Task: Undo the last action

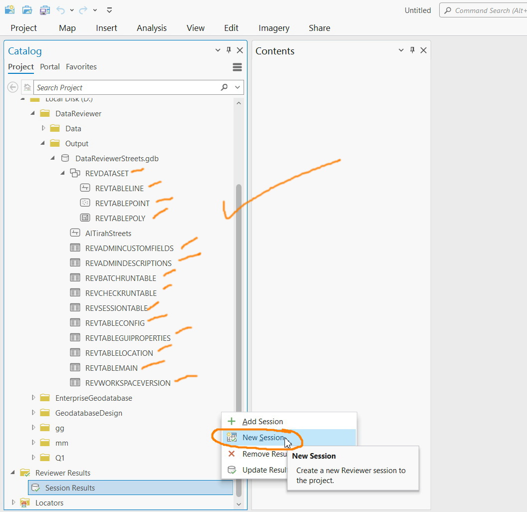Action: (x=60, y=9)
